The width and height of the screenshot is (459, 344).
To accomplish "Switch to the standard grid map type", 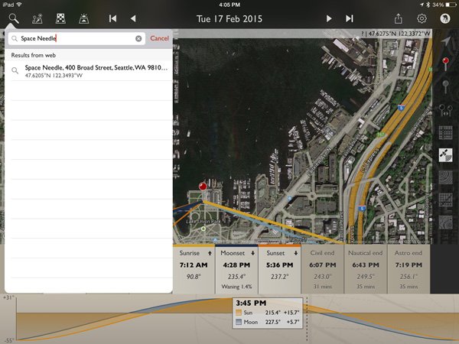I will pyautogui.click(x=445, y=132).
